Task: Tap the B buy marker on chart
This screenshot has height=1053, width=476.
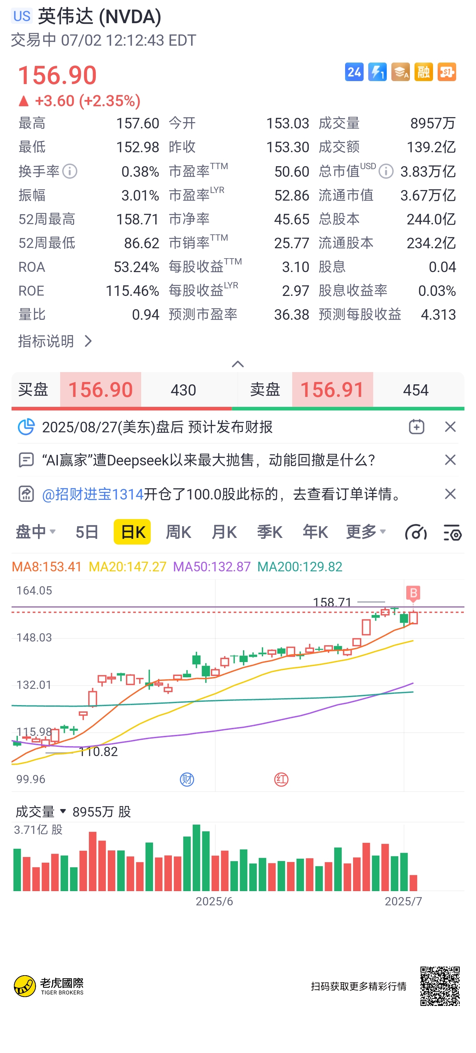Action: [x=413, y=593]
